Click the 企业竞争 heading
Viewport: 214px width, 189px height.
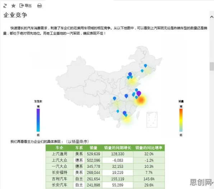[15, 15]
